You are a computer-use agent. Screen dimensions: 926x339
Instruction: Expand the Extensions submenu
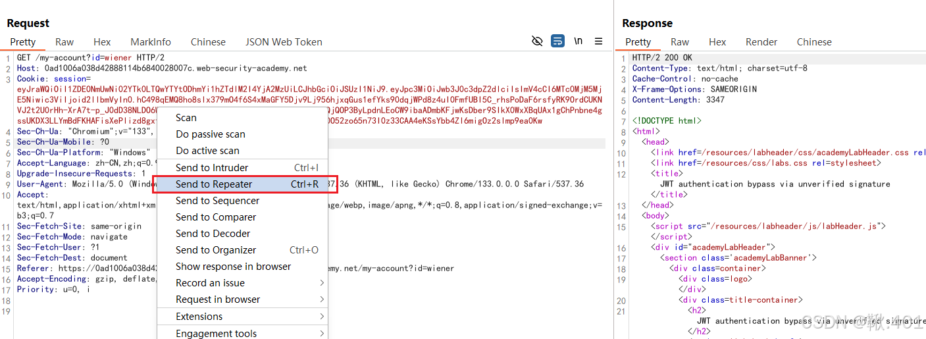(x=242, y=317)
